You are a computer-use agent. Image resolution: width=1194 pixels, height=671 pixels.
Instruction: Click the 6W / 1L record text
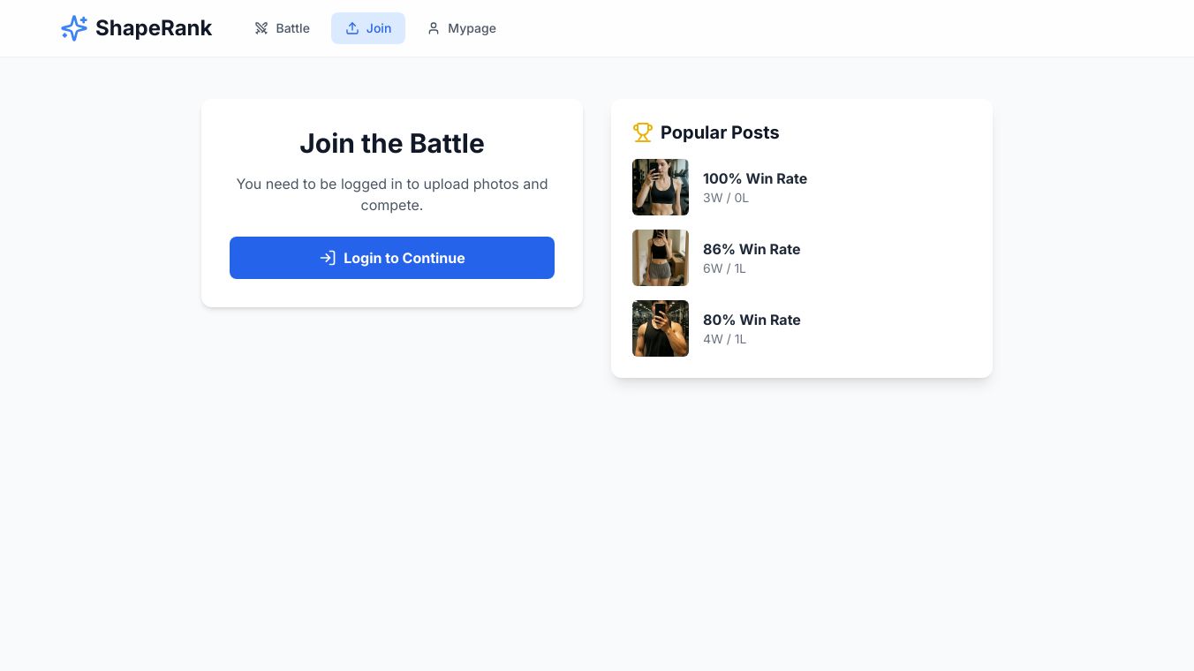724,268
